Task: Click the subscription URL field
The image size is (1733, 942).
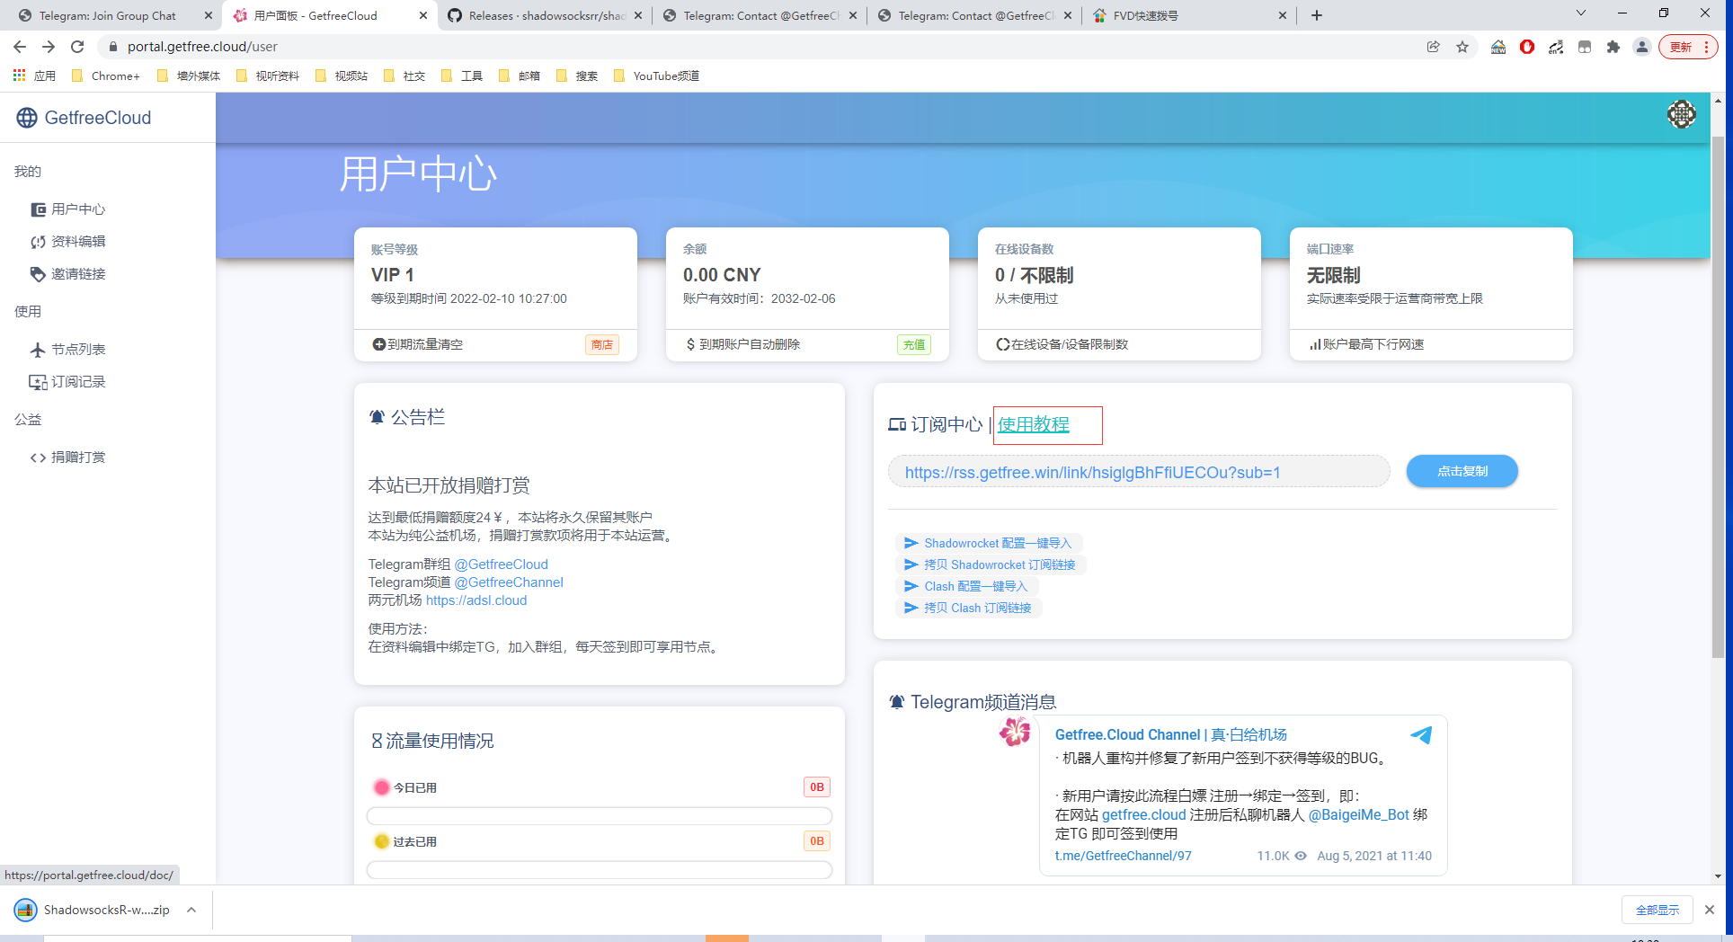Action: [x=1139, y=472]
